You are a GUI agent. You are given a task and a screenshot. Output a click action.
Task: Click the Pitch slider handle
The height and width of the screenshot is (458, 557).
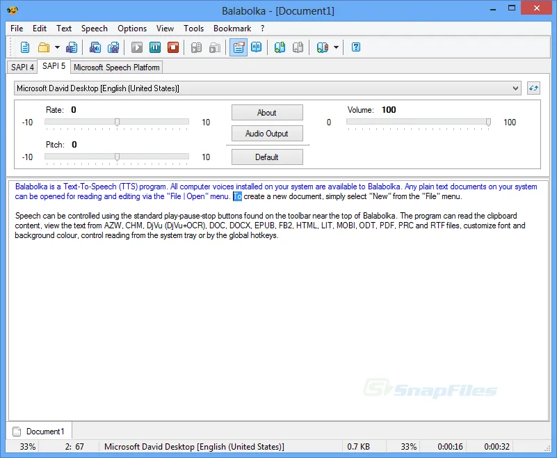pyautogui.click(x=117, y=157)
